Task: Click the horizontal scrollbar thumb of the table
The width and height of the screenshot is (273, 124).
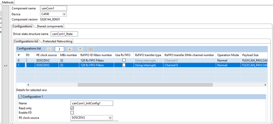Action: tap(145, 85)
